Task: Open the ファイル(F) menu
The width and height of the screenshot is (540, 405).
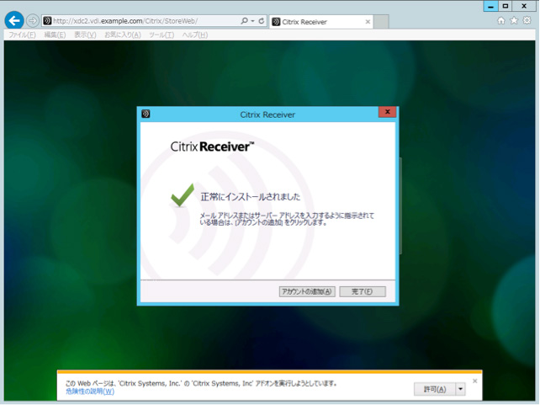Action: tap(22, 35)
